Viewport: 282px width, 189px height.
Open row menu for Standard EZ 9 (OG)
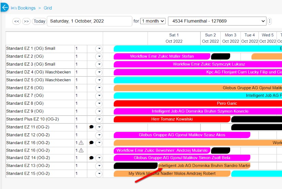tap(99, 111)
